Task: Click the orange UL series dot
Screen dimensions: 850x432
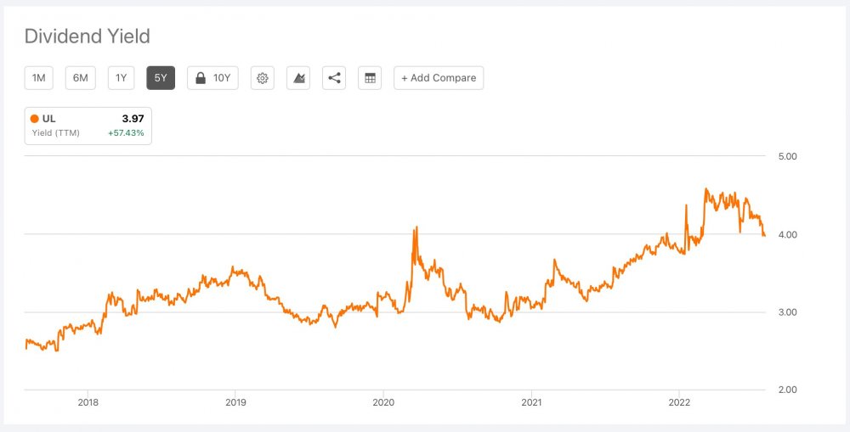Action: tap(34, 119)
